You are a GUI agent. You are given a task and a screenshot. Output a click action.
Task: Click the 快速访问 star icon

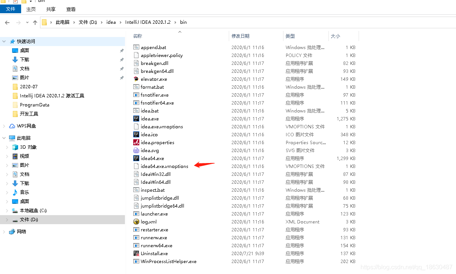(12, 41)
